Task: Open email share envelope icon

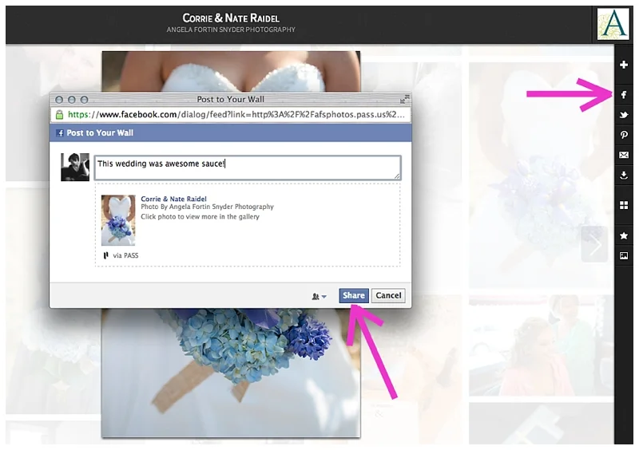Action: (x=624, y=155)
